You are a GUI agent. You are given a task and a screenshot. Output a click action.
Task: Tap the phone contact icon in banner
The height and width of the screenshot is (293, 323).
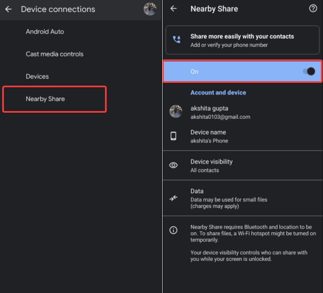(x=176, y=40)
